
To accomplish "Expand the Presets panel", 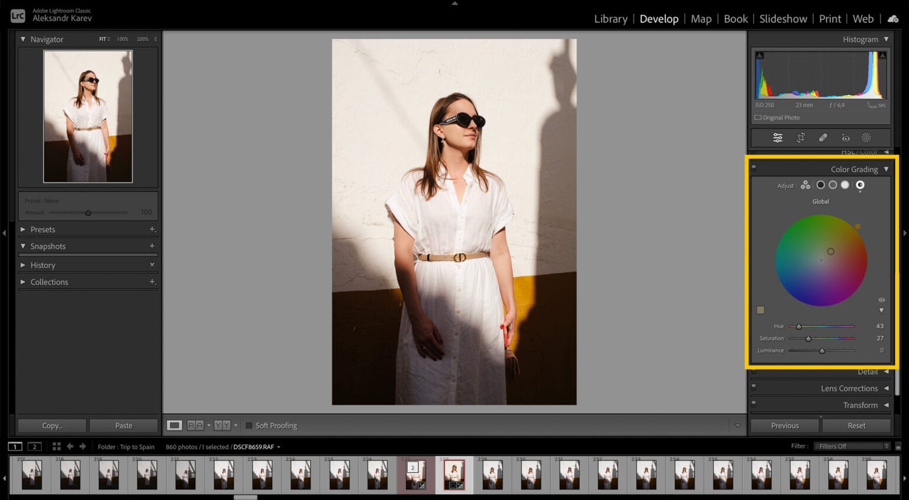I will coord(43,229).
